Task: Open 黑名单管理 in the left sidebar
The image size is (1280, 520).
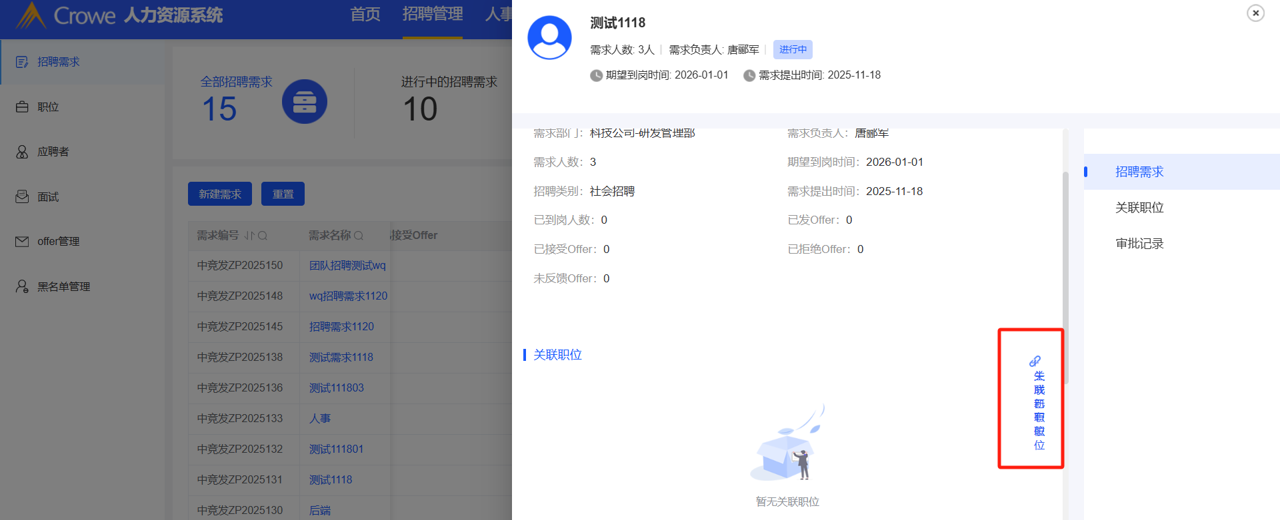Action: [83, 287]
